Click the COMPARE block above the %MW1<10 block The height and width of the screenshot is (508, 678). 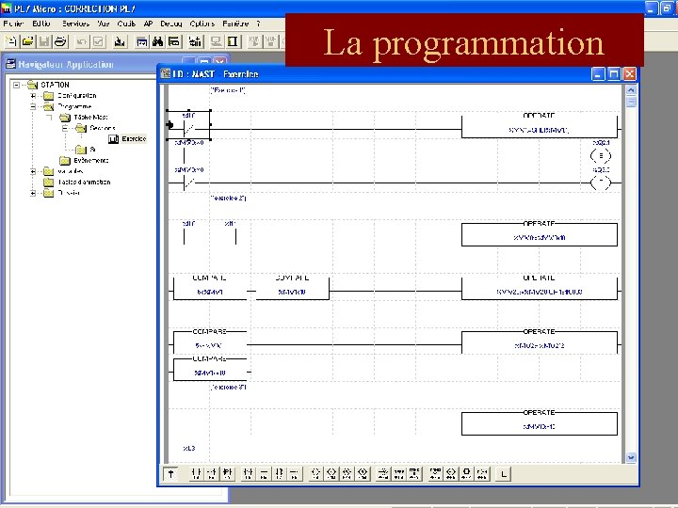[x=210, y=342]
